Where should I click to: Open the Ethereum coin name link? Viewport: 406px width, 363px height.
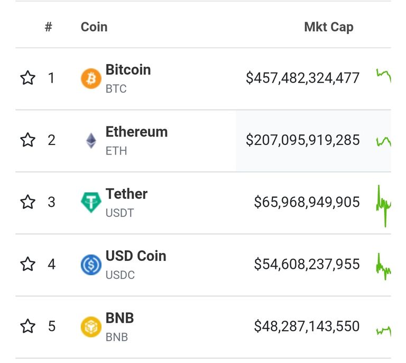pyautogui.click(x=137, y=132)
